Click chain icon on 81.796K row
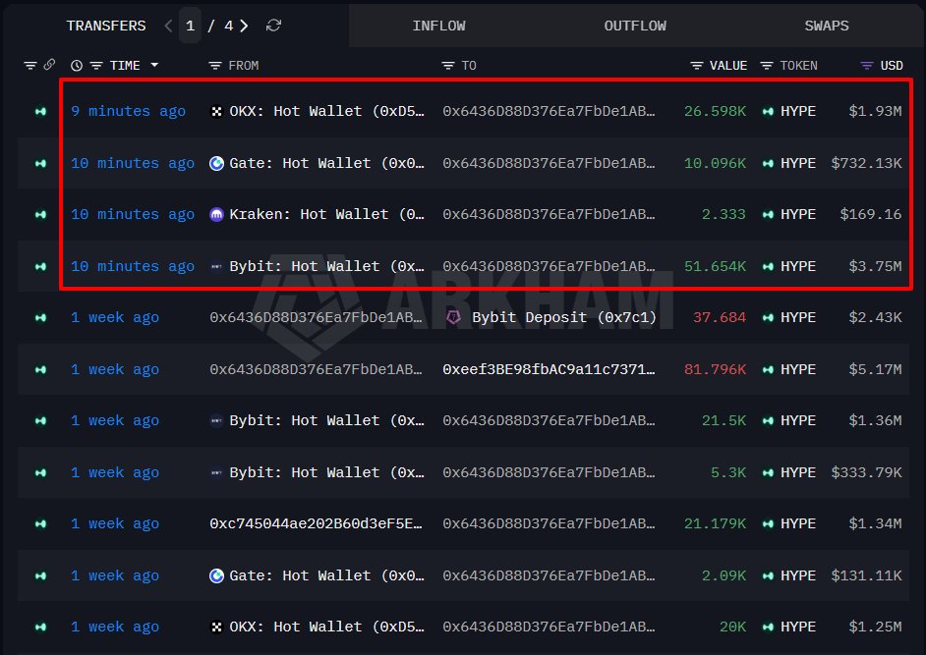 (x=40, y=369)
